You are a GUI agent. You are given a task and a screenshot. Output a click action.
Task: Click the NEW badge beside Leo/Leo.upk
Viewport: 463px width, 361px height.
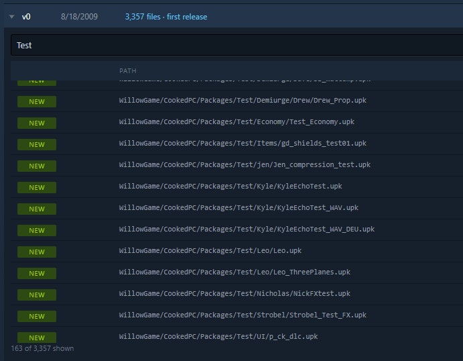37,252
